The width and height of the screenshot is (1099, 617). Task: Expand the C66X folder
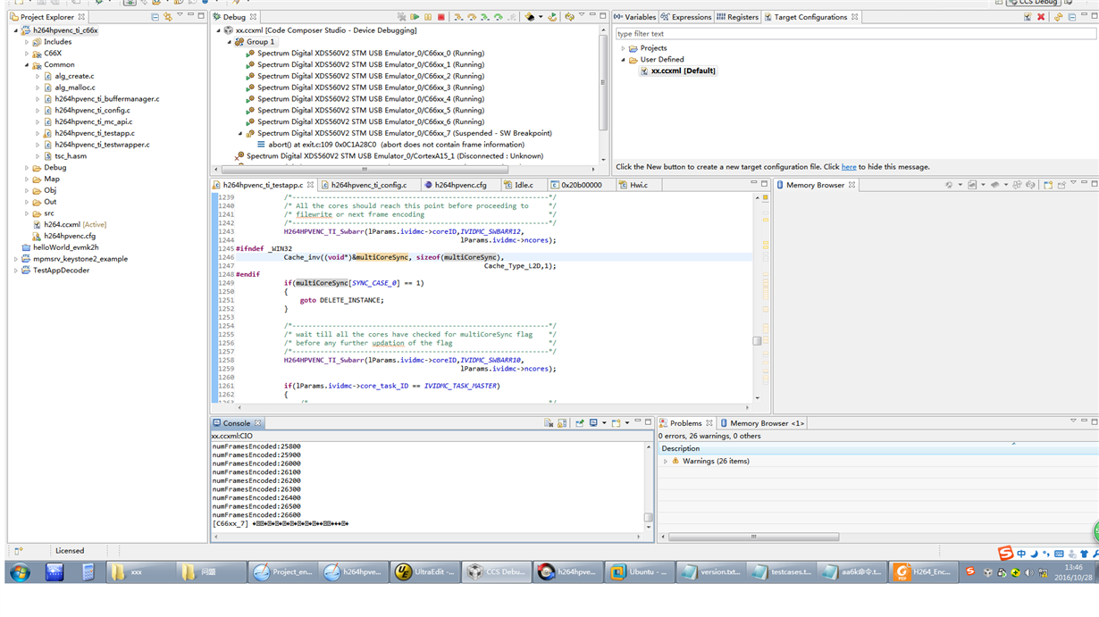point(27,54)
